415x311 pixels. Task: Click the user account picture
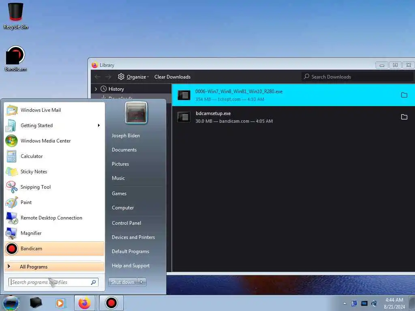[136, 113]
